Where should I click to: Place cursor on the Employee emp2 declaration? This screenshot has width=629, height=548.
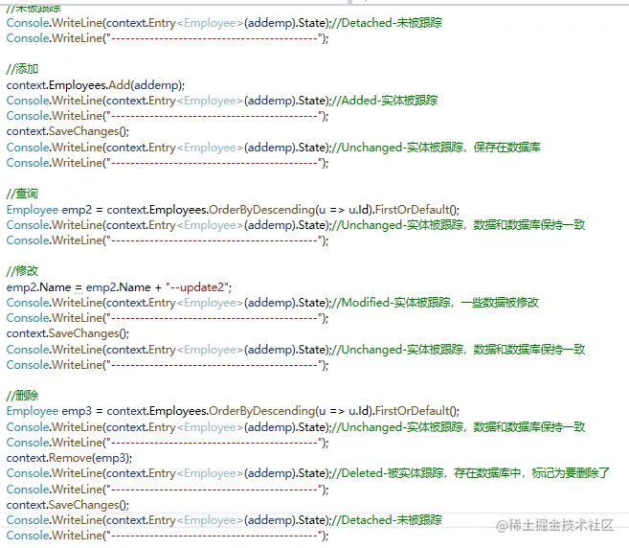(233, 210)
